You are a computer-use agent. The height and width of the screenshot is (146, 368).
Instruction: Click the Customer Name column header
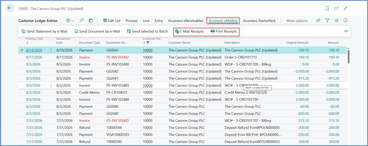[x=179, y=43]
